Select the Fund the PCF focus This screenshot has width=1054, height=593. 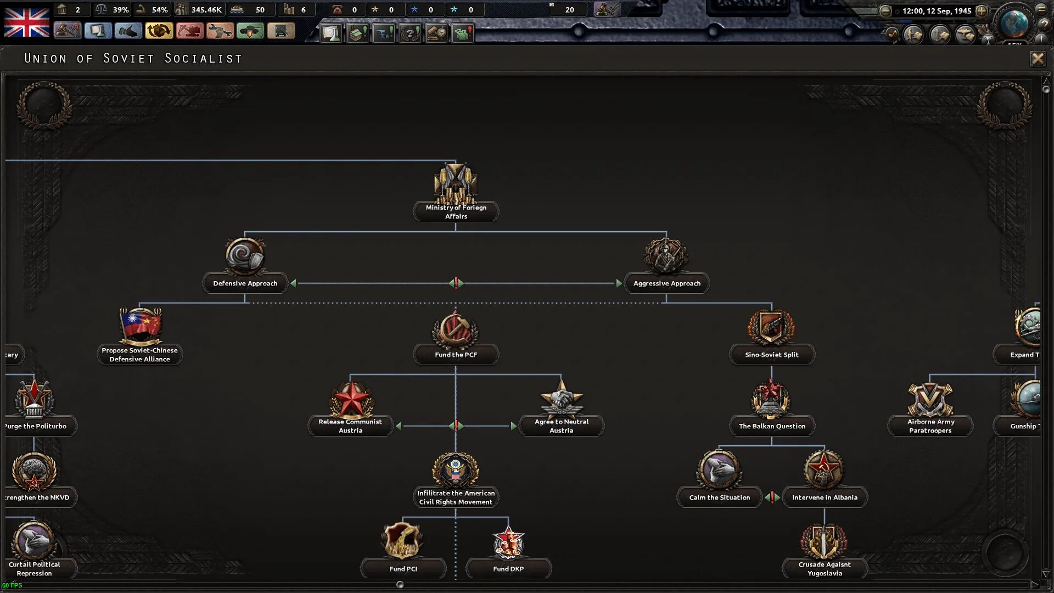pyautogui.click(x=456, y=337)
